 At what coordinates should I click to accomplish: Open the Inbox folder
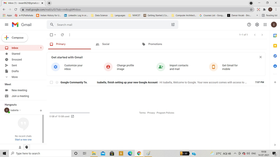[22, 48]
